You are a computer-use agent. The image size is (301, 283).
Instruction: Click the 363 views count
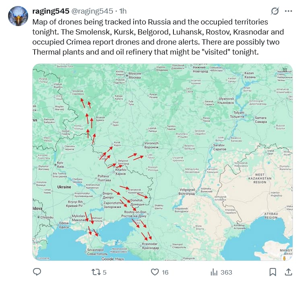226,272
